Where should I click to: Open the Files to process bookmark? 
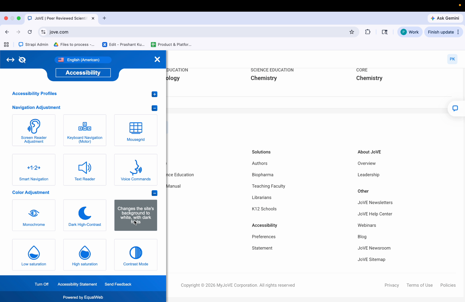point(74,44)
